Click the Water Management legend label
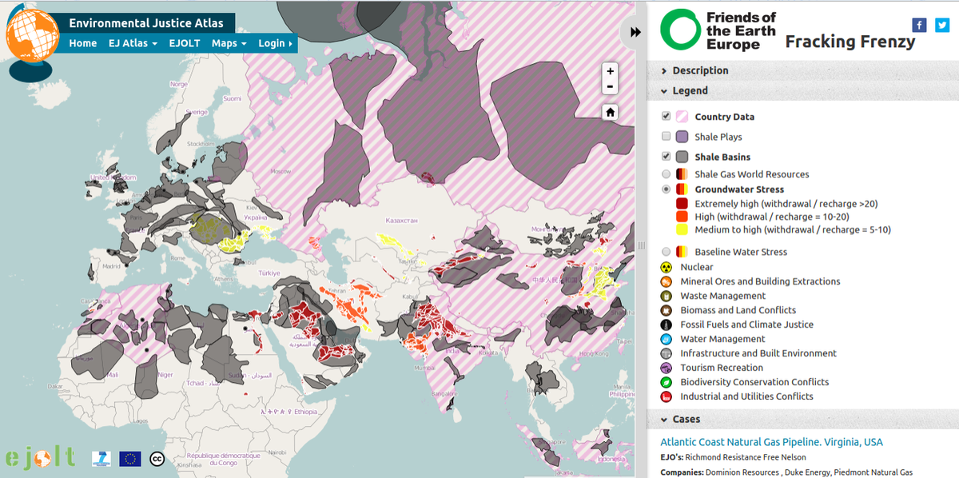This screenshot has width=959, height=478. click(722, 339)
